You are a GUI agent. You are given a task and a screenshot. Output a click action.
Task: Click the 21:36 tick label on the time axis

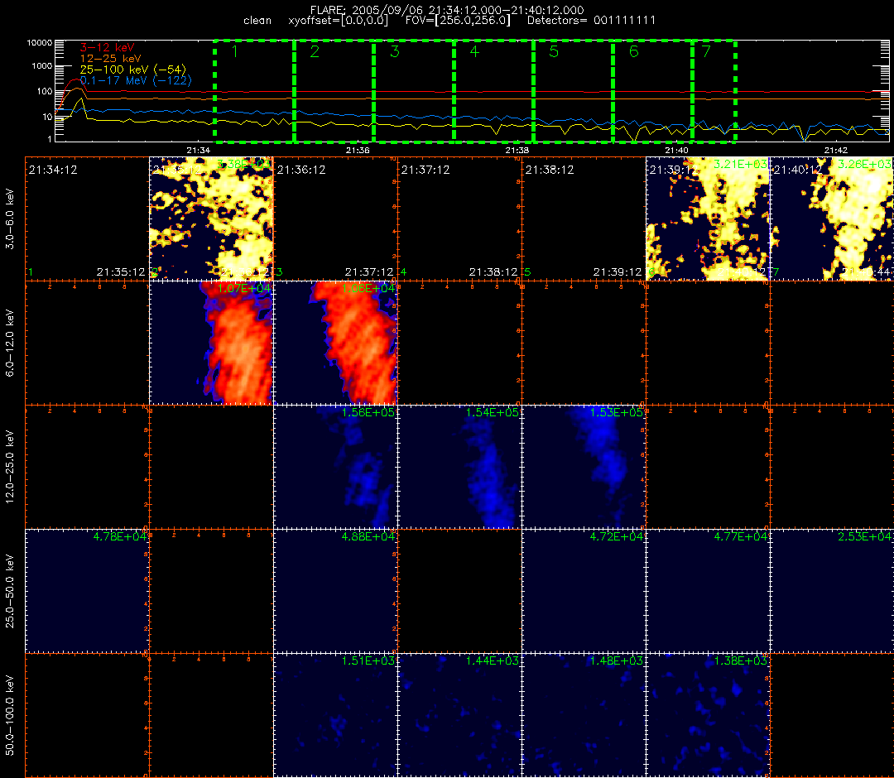(x=358, y=151)
